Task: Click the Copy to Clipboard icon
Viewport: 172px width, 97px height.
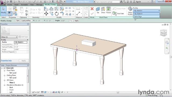Action: coord(27,11)
